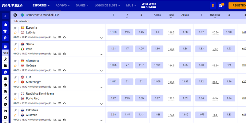Viewport: 246px width, 123px height.
Task: Open the Handicap column dropdown
Action: click(215, 18)
